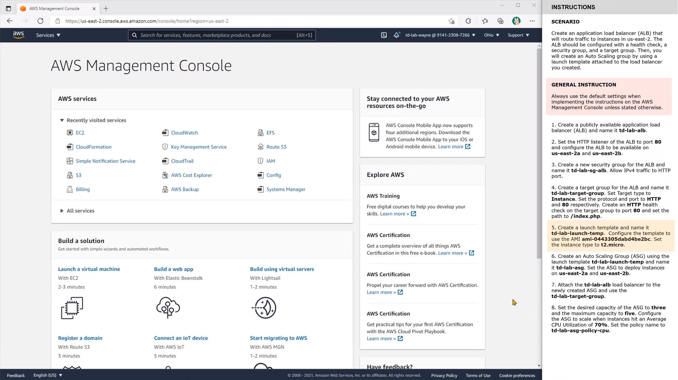The height and width of the screenshot is (380, 678).
Task: Click the add-to-favorites star in address bar
Action: 451,21
